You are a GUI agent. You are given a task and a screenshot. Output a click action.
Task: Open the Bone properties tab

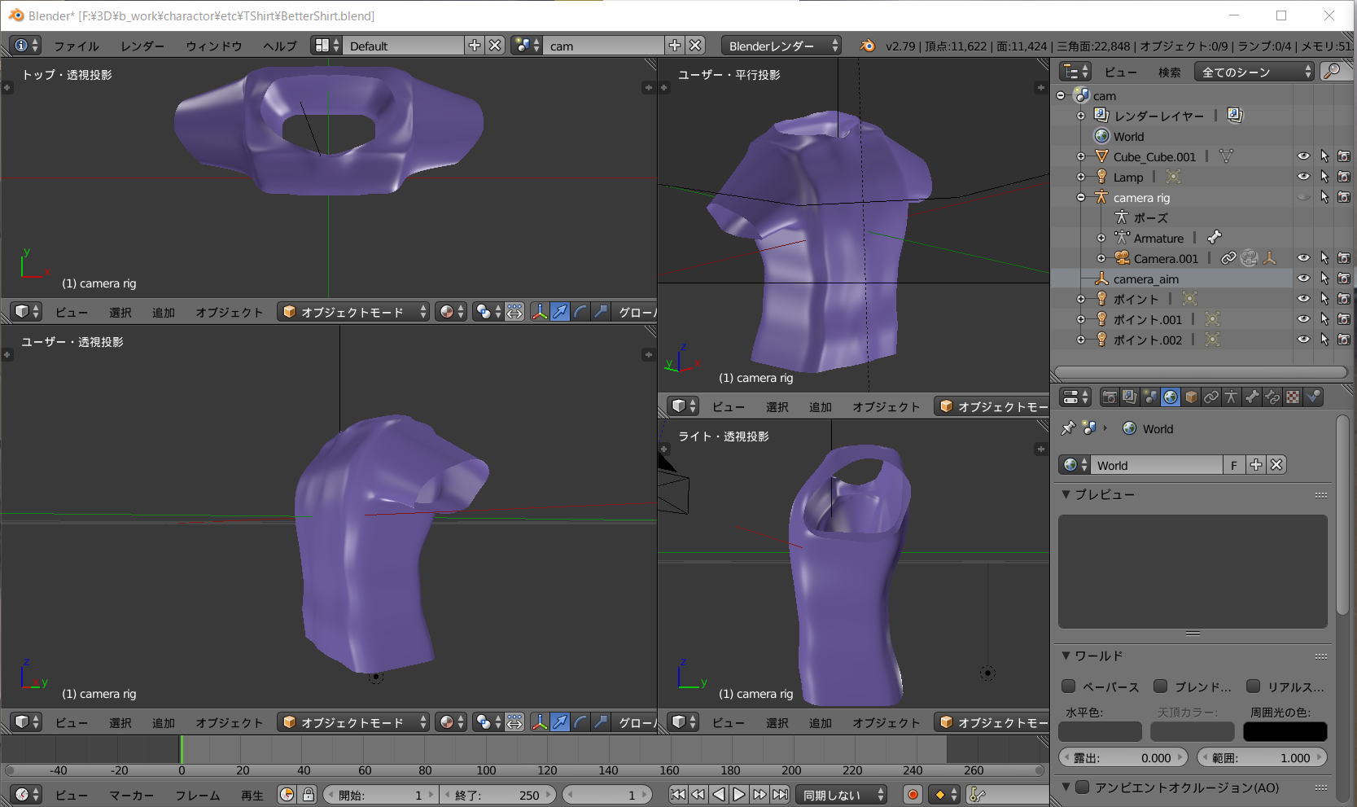point(1252,397)
